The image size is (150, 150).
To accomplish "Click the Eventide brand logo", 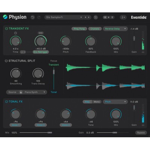I will [139, 17].
